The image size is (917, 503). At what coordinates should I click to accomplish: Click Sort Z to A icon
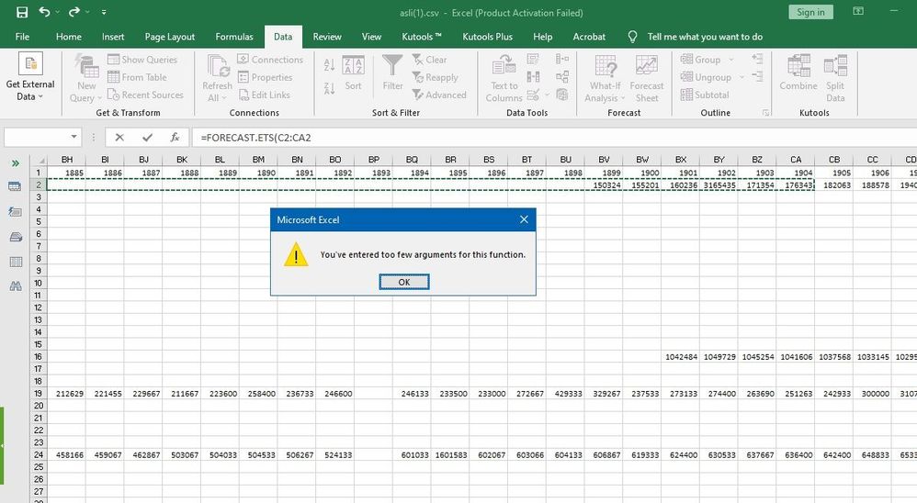pos(329,88)
